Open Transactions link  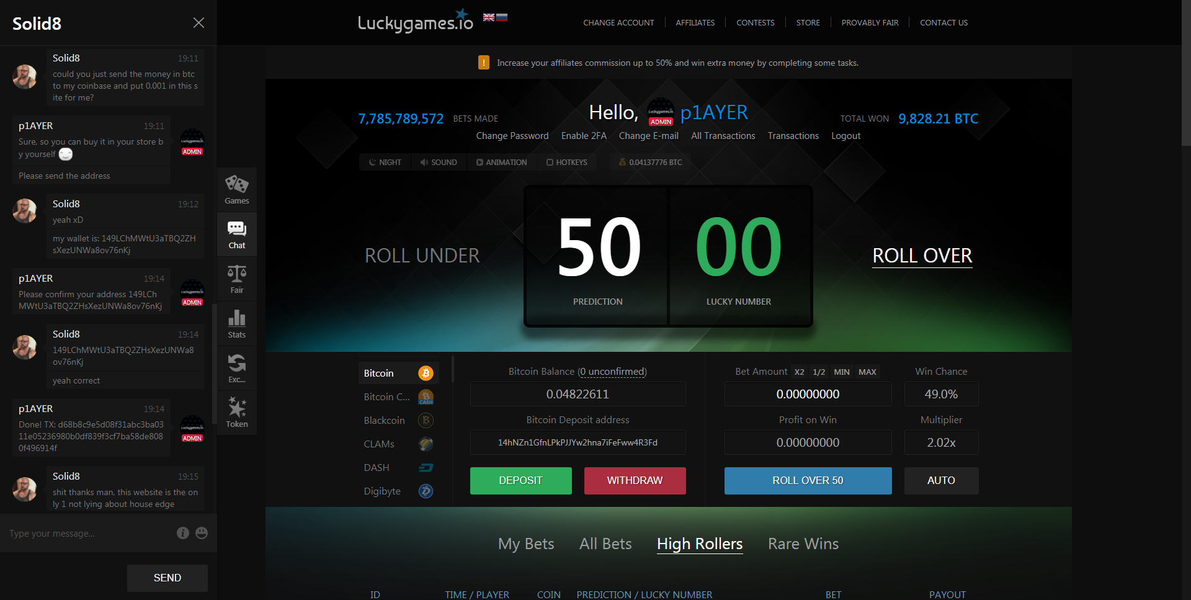793,136
